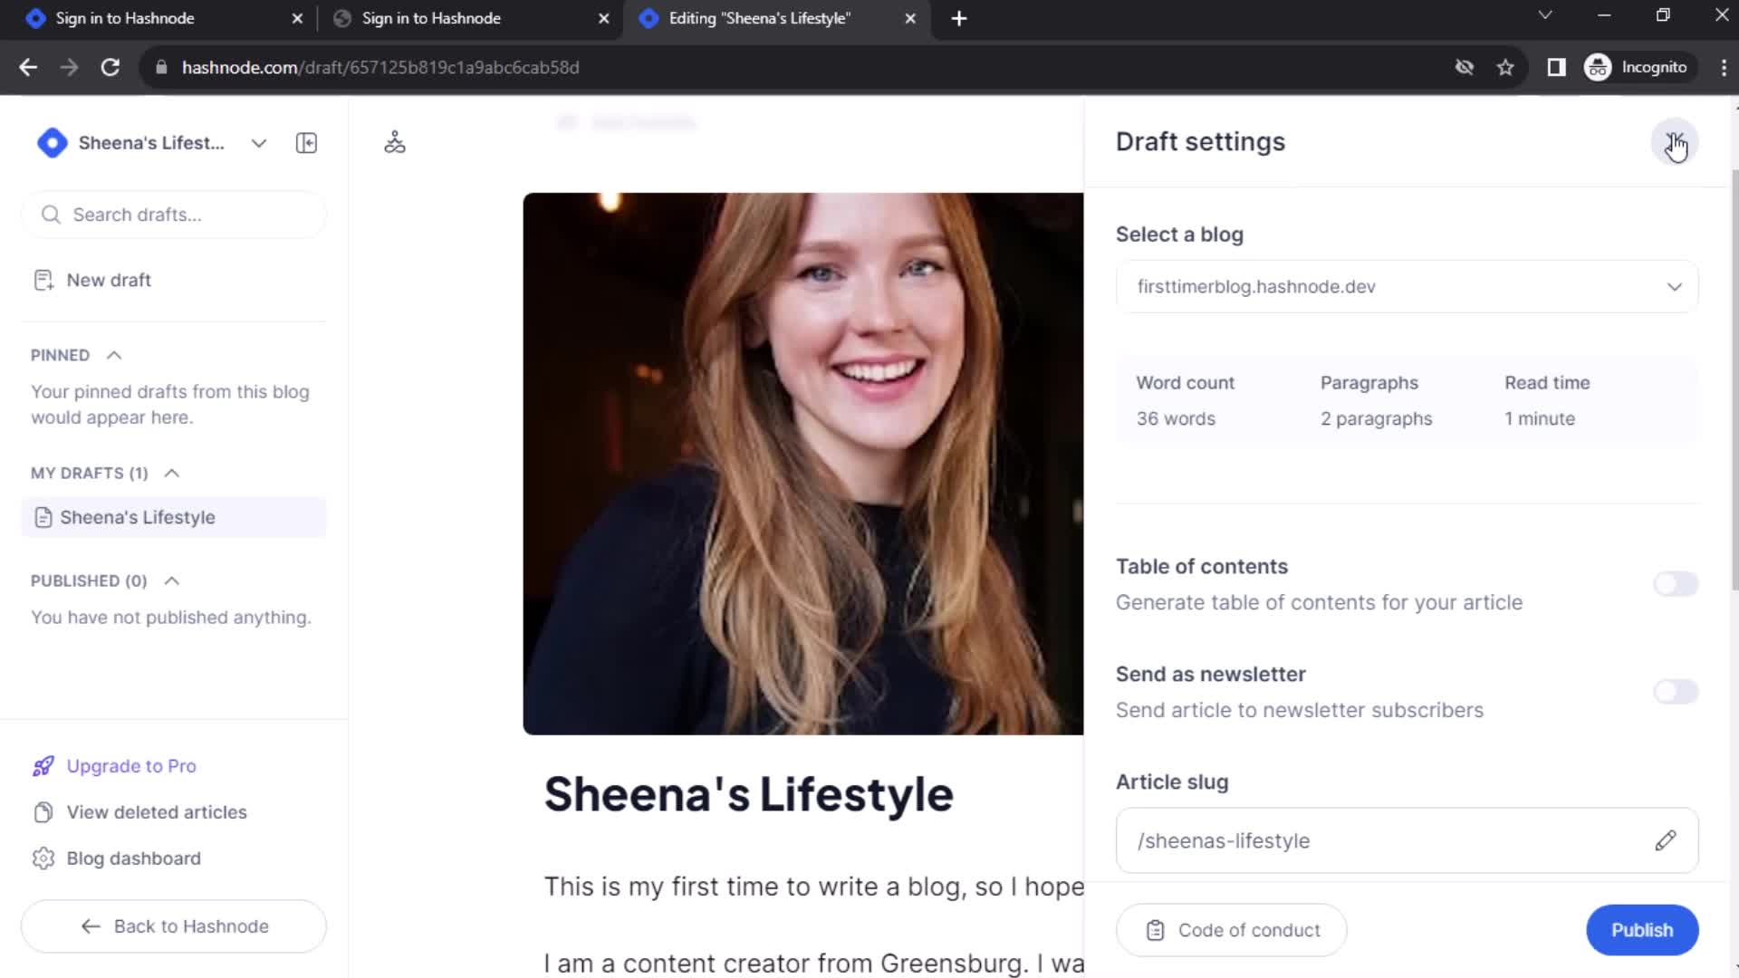Click the Draft settings panel scrollbar
This screenshot has height=978, width=1739.
pos(1734,380)
